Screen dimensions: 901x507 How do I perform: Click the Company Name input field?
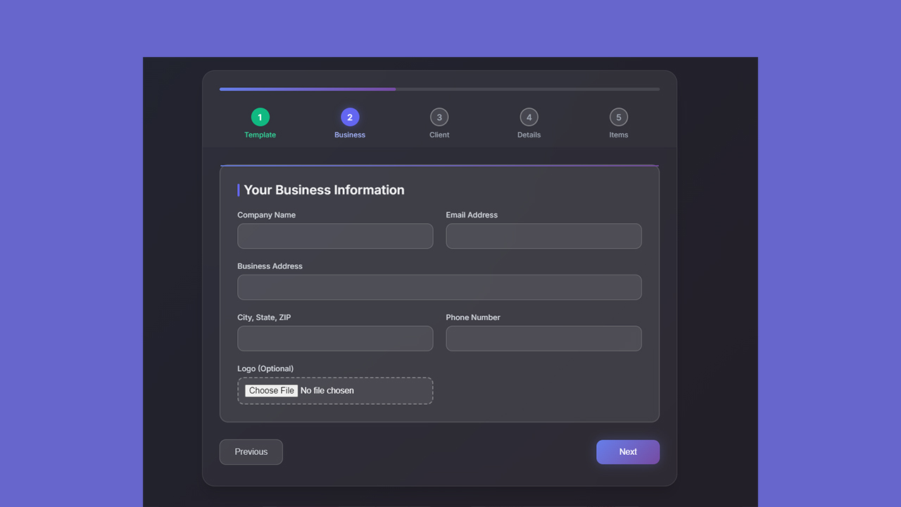click(x=335, y=236)
